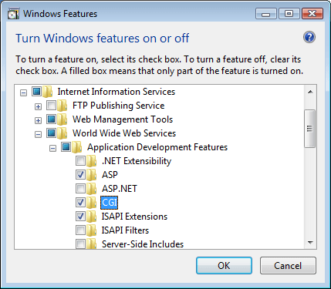Toggle the Internet Information Services checkbox
The height and width of the screenshot is (289, 331).
(36, 91)
